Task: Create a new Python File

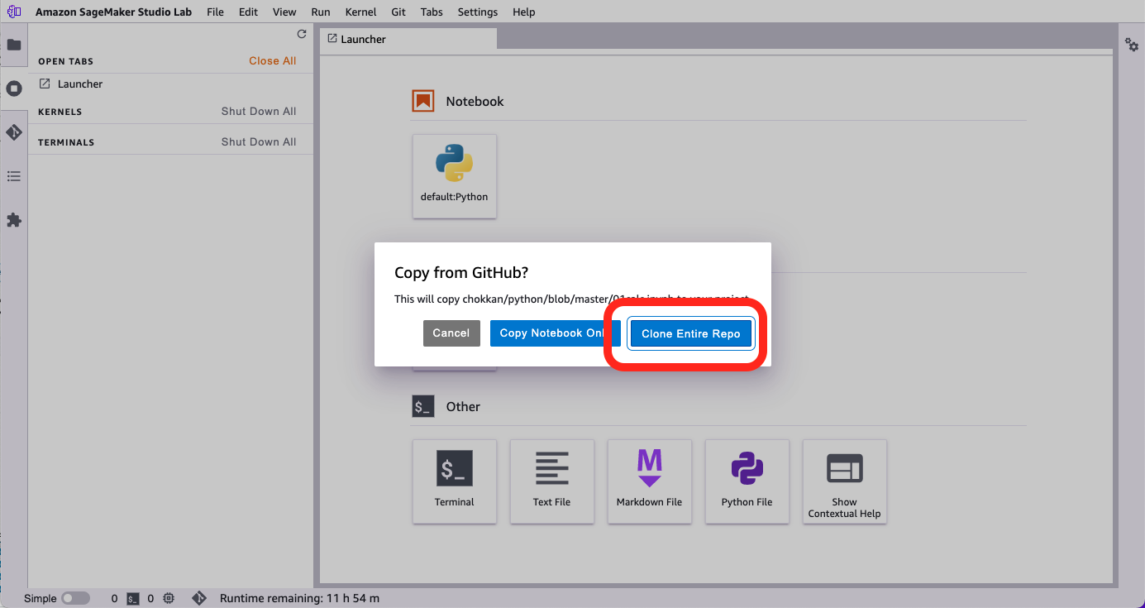Action: pyautogui.click(x=747, y=481)
